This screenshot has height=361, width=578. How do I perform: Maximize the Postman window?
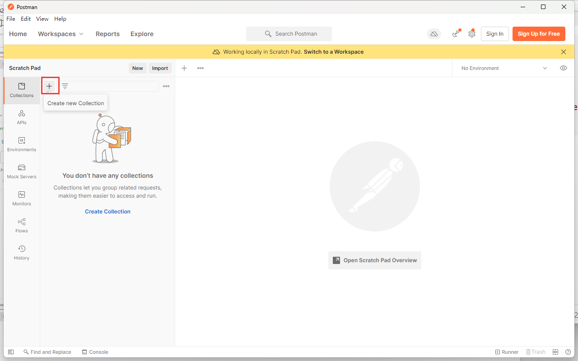pos(543,7)
